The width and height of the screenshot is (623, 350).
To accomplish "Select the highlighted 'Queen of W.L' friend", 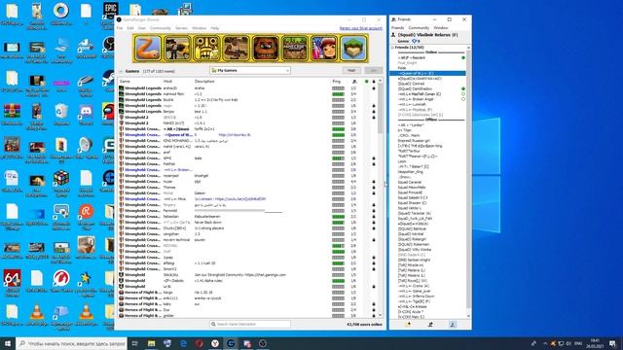I will tap(427, 74).
